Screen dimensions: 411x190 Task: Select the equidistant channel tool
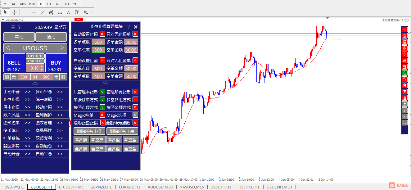[51, 12]
